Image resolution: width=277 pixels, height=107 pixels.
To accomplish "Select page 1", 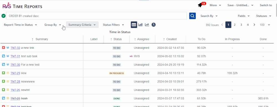I will tap(228, 25).
